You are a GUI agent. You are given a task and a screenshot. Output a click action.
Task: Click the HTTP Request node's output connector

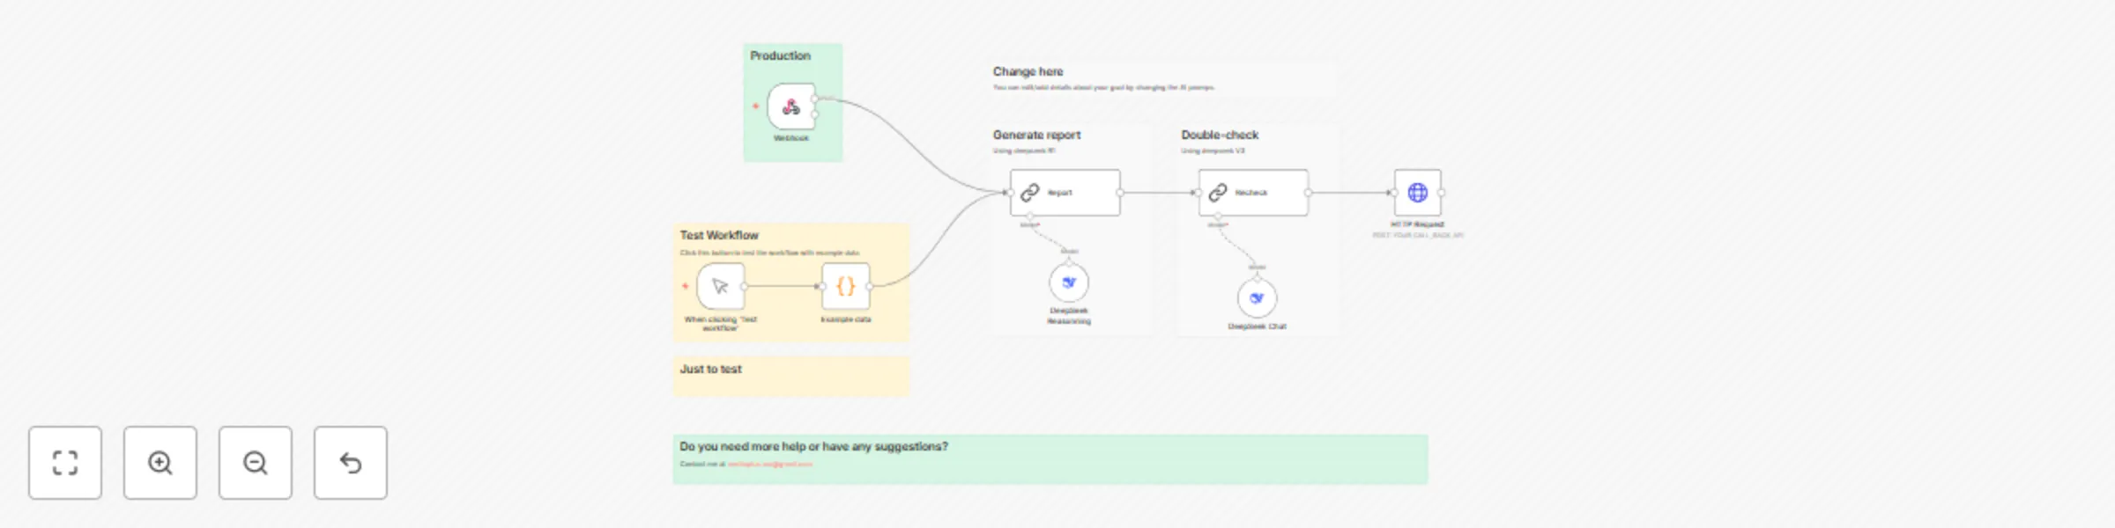click(1442, 193)
